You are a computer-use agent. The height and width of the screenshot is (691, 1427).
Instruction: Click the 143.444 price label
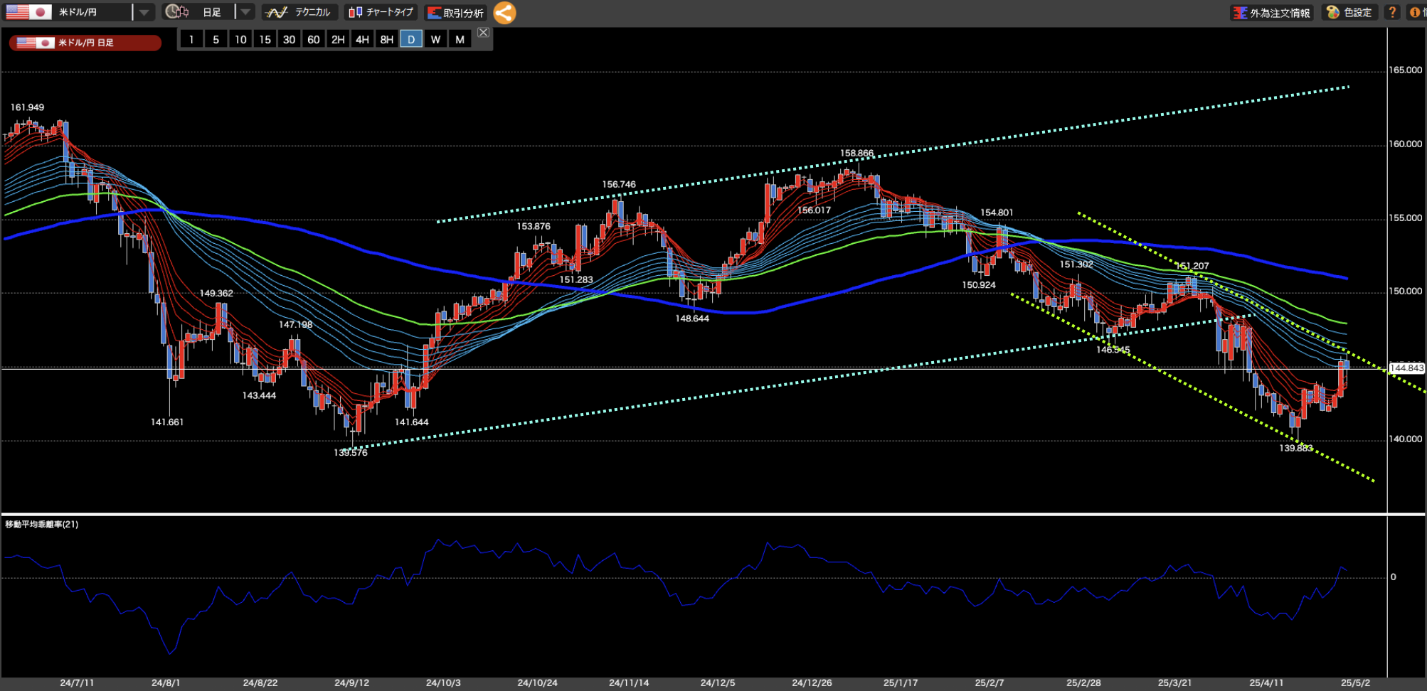pyautogui.click(x=259, y=396)
